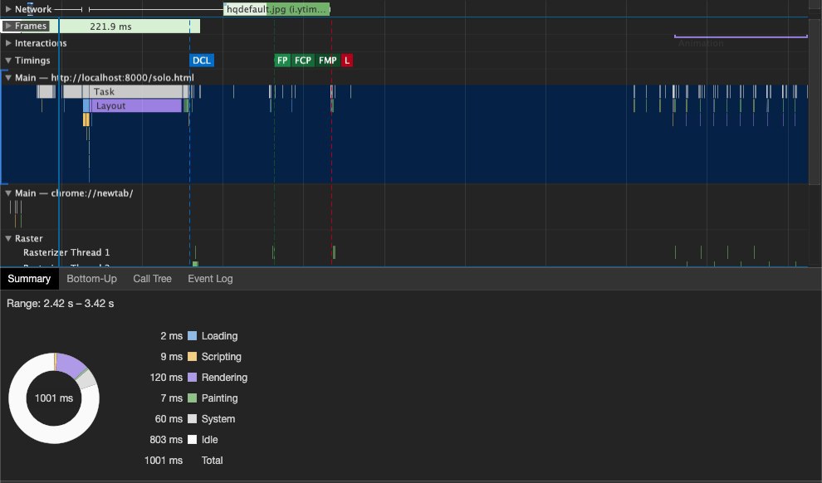Expand the Frames track
The height and width of the screenshot is (483, 822).
click(x=8, y=26)
